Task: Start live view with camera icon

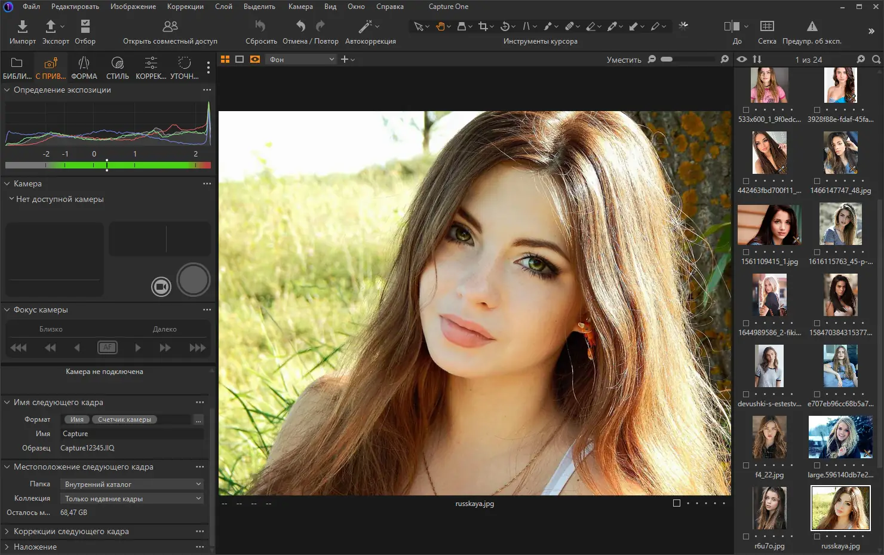Action: click(x=161, y=287)
